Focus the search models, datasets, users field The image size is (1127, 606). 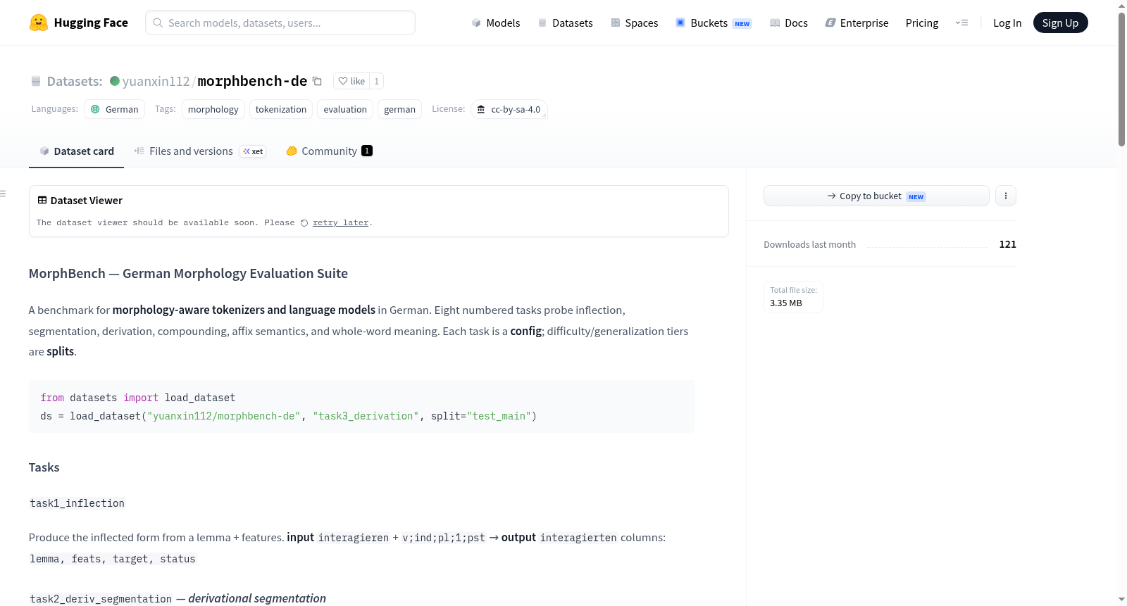280,23
